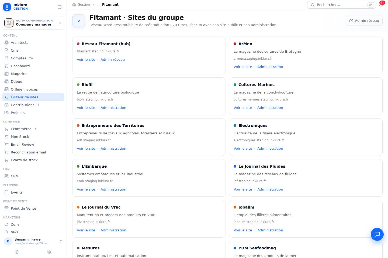Click the Contributions inbox icon

(x=6, y=105)
